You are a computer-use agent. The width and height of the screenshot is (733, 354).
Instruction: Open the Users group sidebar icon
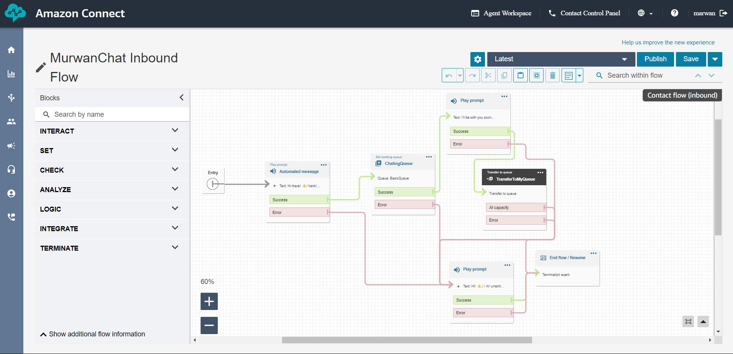(11, 121)
